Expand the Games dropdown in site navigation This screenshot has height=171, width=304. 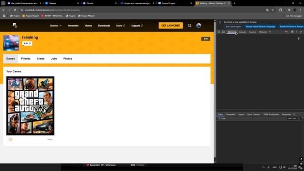tap(56, 26)
